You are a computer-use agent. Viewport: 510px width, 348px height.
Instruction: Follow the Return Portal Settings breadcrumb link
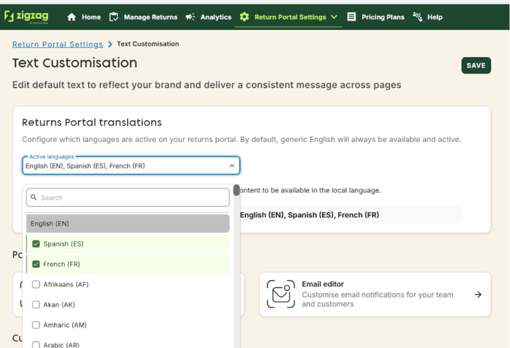click(x=58, y=44)
